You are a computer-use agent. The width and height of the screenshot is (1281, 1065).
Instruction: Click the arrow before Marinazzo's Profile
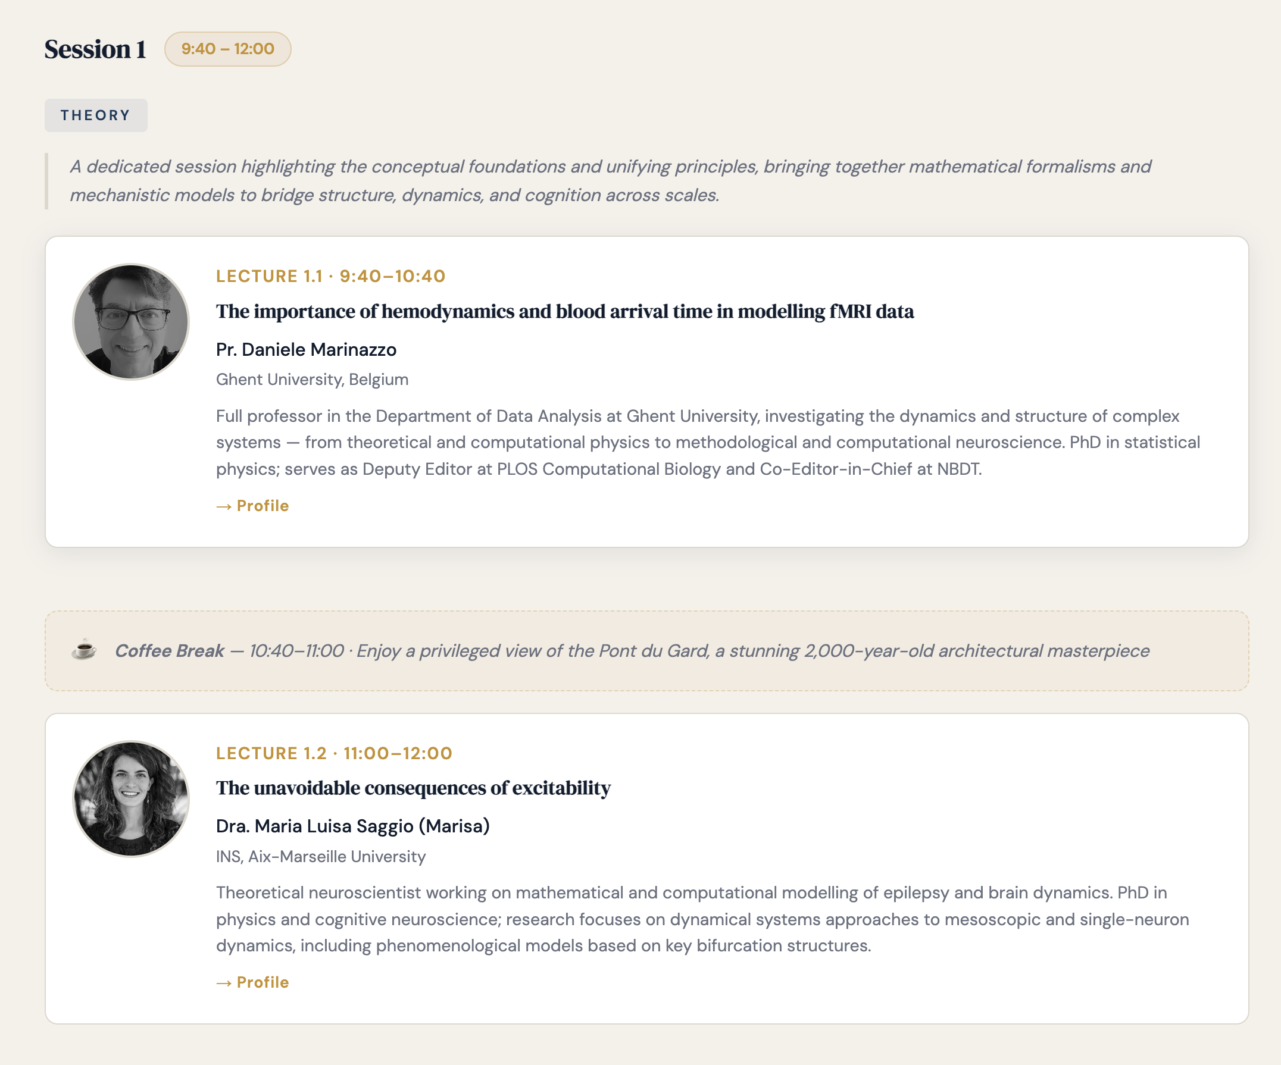click(224, 506)
